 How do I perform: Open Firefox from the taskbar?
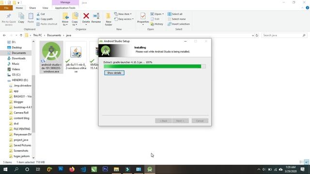coord(72,169)
